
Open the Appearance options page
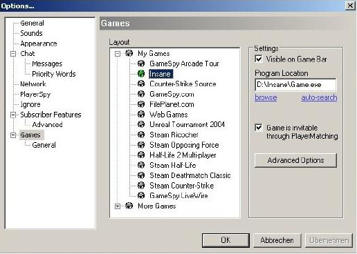(39, 43)
